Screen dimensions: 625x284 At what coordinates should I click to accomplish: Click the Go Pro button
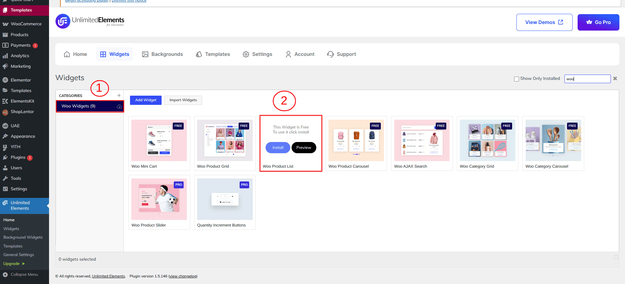(x=598, y=22)
